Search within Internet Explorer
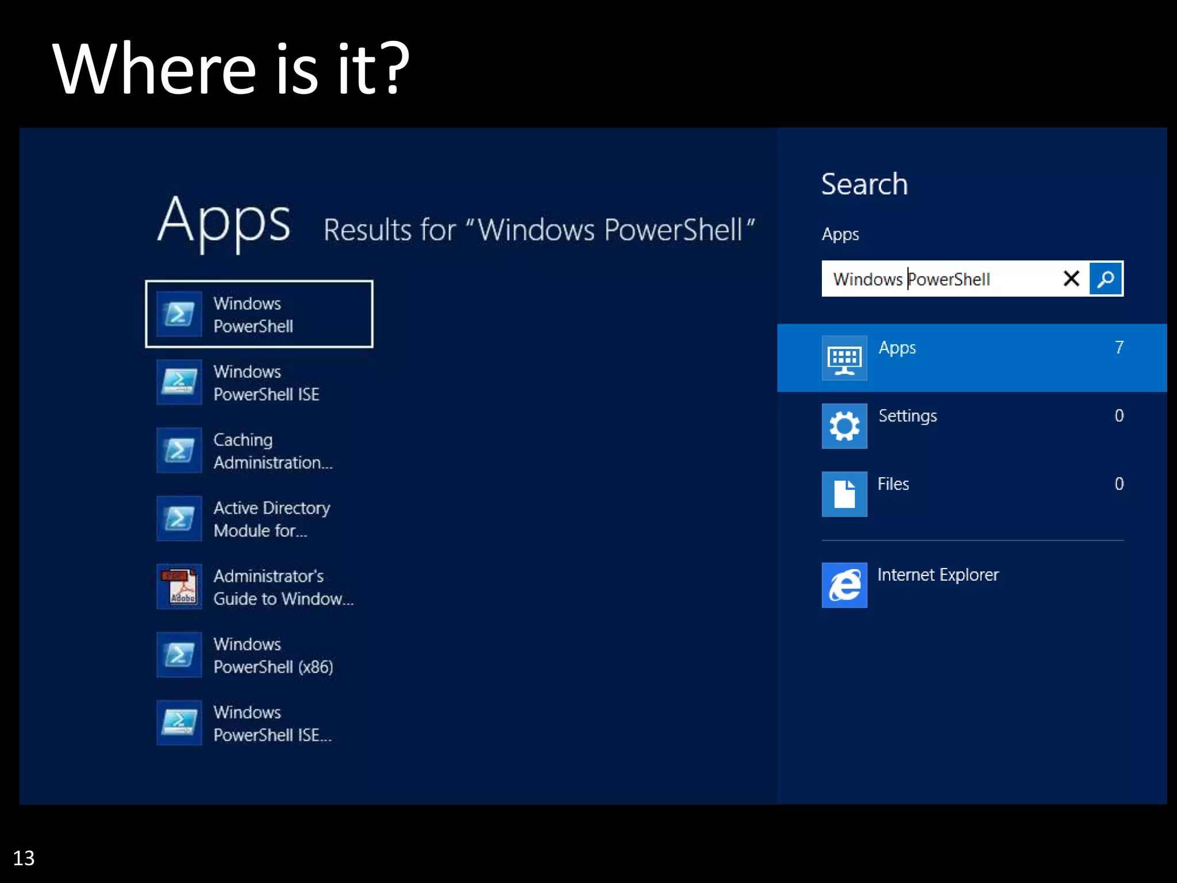 point(844,585)
